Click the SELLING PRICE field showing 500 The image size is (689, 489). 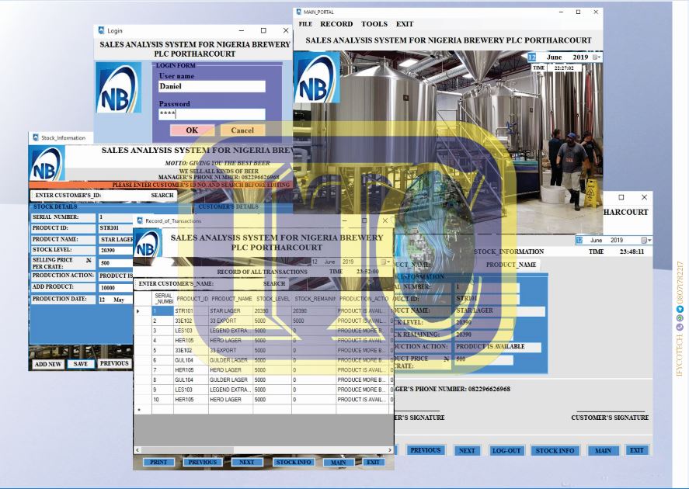(x=115, y=263)
